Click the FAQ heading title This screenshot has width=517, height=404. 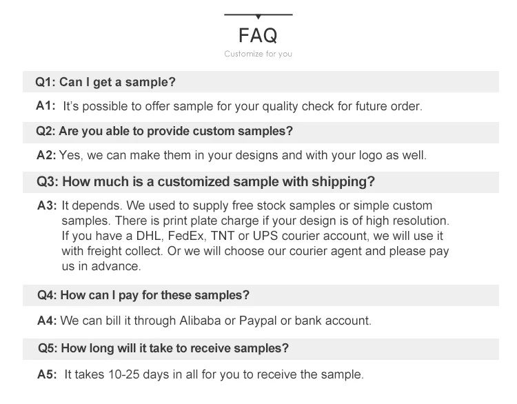pyautogui.click(x=258, y=35)
